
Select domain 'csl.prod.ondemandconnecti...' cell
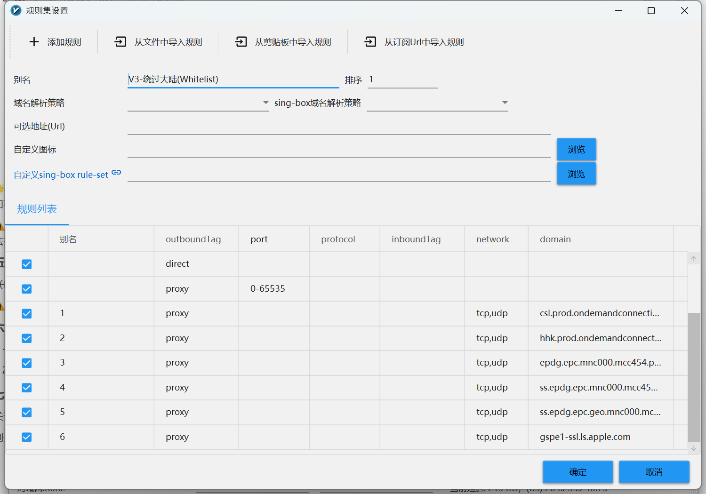(601, 313)
